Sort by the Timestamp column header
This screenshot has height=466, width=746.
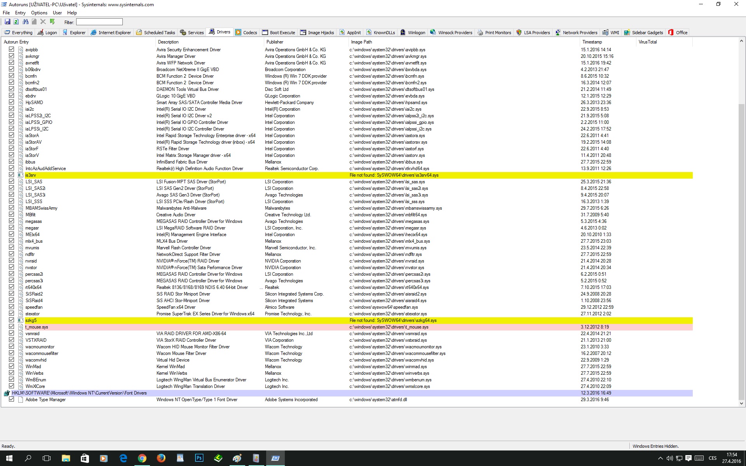pyautogui.click(x=592, y=42)
